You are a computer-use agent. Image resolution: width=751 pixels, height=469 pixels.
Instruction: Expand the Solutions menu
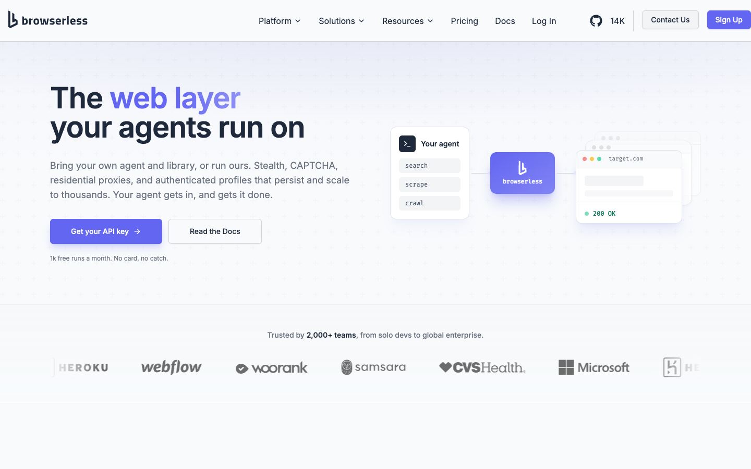(x=342, y=21)
